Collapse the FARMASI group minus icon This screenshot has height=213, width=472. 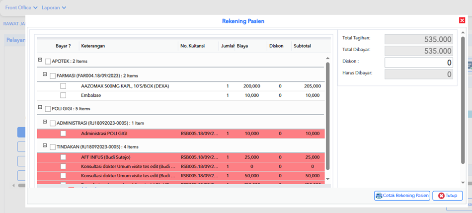(x=45, y=74)
